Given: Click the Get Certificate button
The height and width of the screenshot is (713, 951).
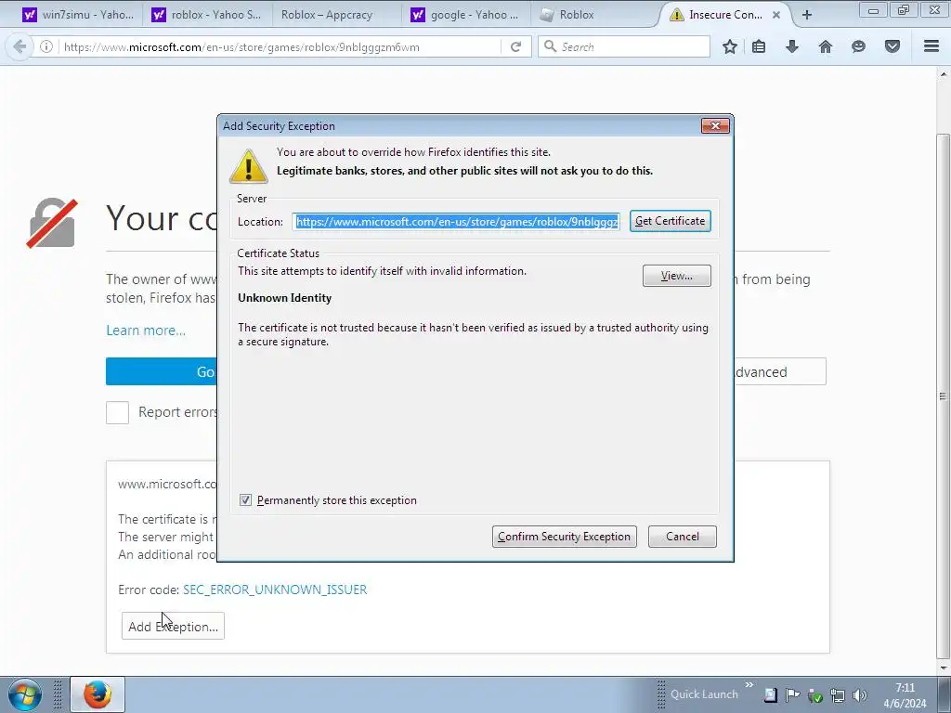Looking at the screenshot, I should click(x=671, y=221).
